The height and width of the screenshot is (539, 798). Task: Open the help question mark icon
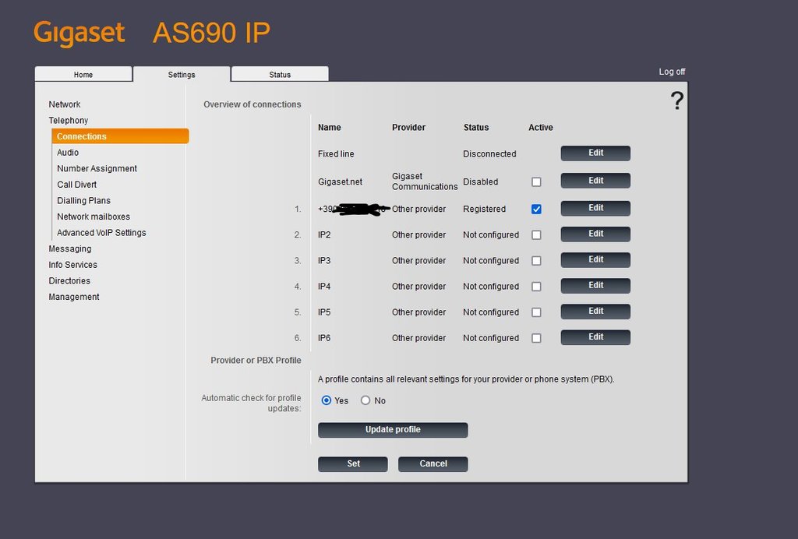677,100
